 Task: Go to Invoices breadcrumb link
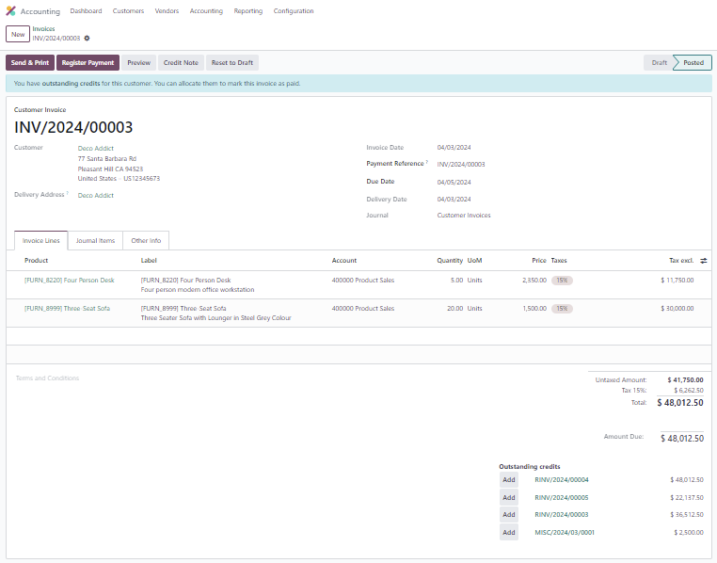[x=43, y=29]
